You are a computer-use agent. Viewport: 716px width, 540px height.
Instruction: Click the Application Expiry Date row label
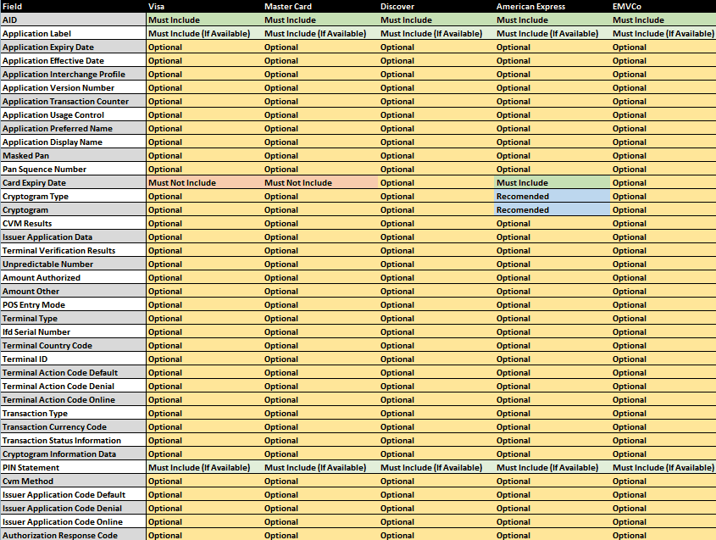click(73, 47)
